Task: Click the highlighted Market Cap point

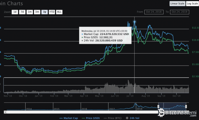Action: [134, 22]
